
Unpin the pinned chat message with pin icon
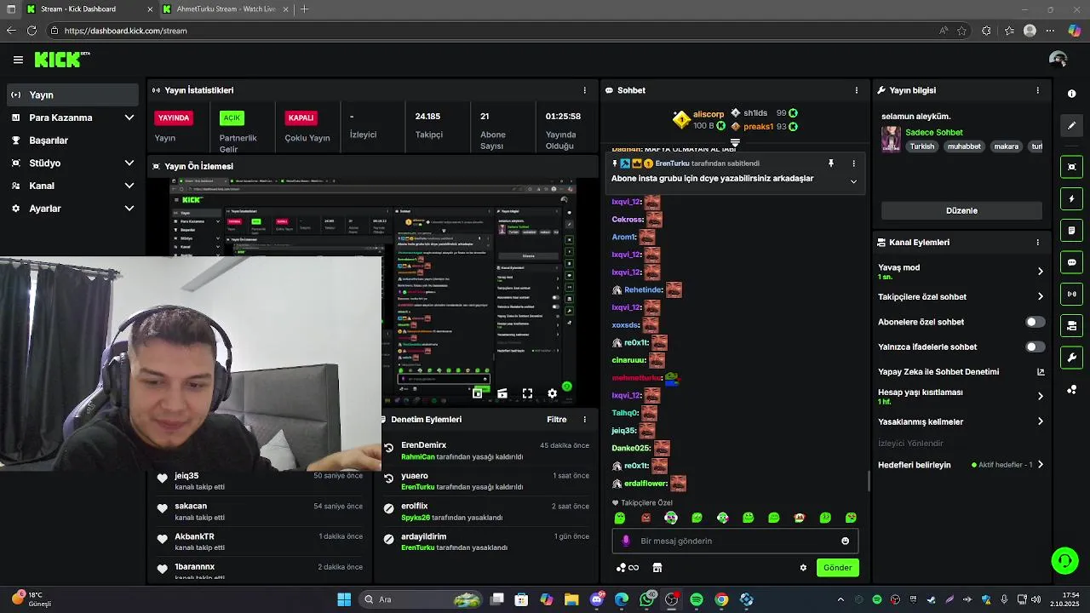click(x=831, y=163)
